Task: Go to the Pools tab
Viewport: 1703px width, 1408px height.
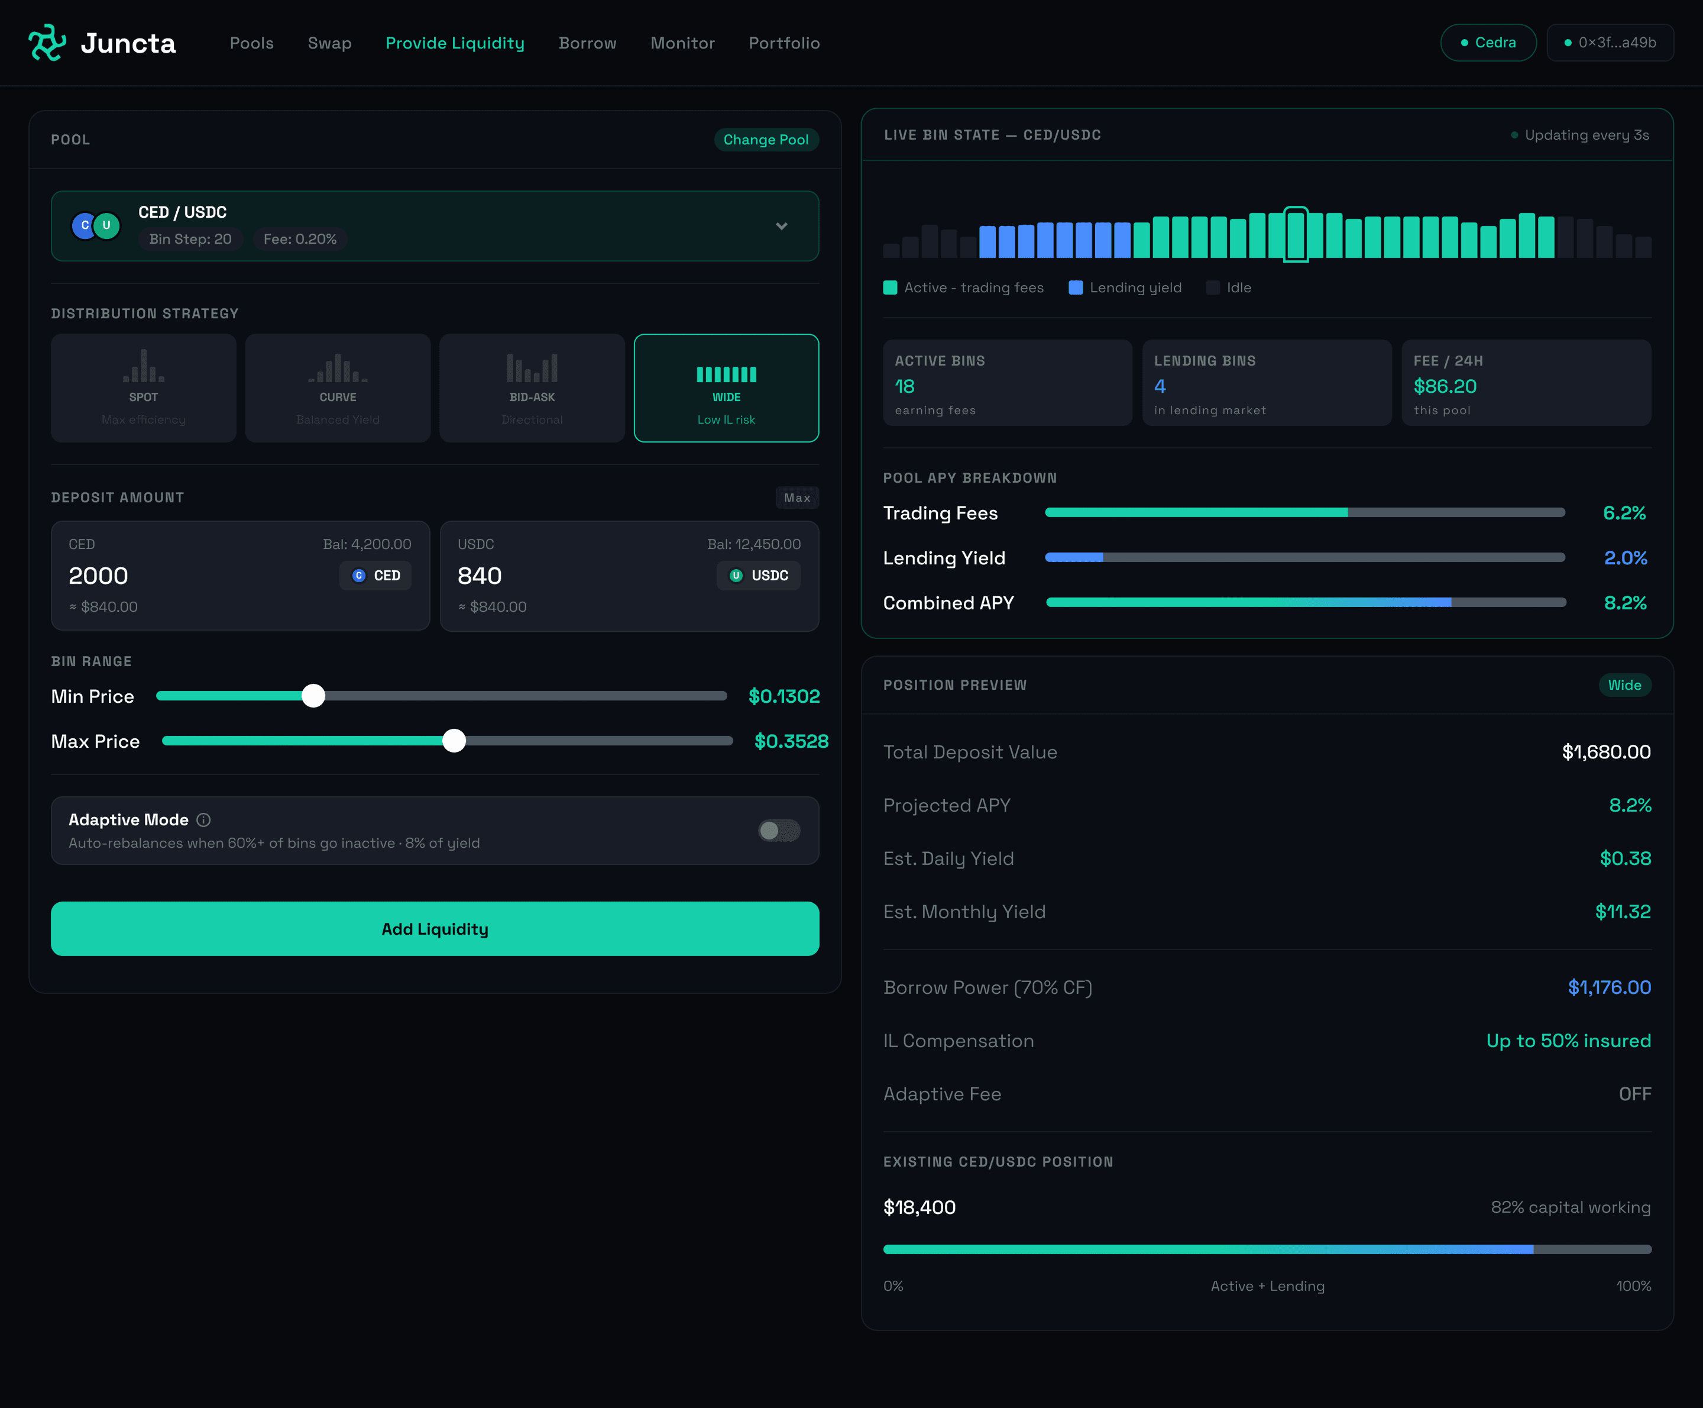Action: pos(251,43)
